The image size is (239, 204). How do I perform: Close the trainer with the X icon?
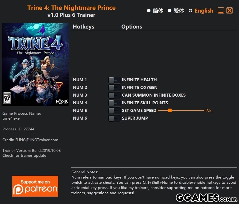point(230,10)
